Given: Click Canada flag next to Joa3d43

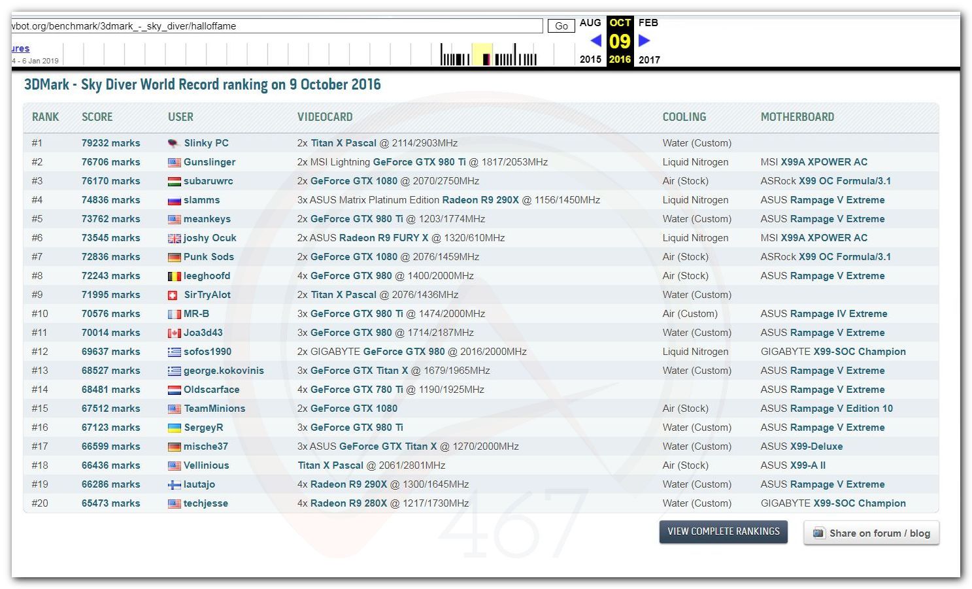Looking at the screenshot, I should pyautogui.click(x=174, y=333).
